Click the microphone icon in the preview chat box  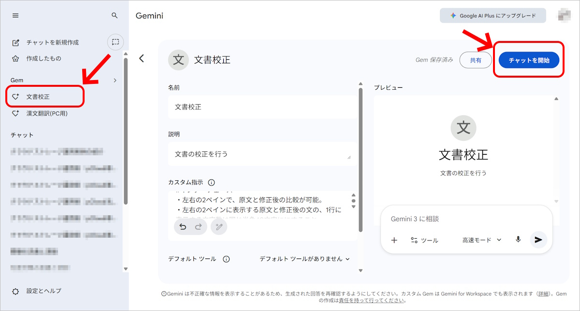coord(517,240)
